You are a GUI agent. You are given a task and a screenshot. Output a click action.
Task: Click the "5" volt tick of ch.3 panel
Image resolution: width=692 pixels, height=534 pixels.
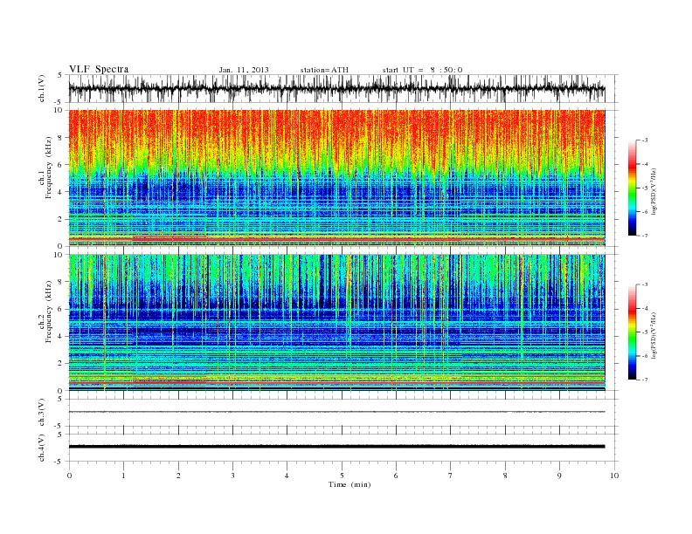coord(61,399)
